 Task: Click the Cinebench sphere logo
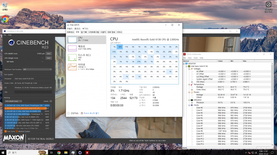[12, 43]
